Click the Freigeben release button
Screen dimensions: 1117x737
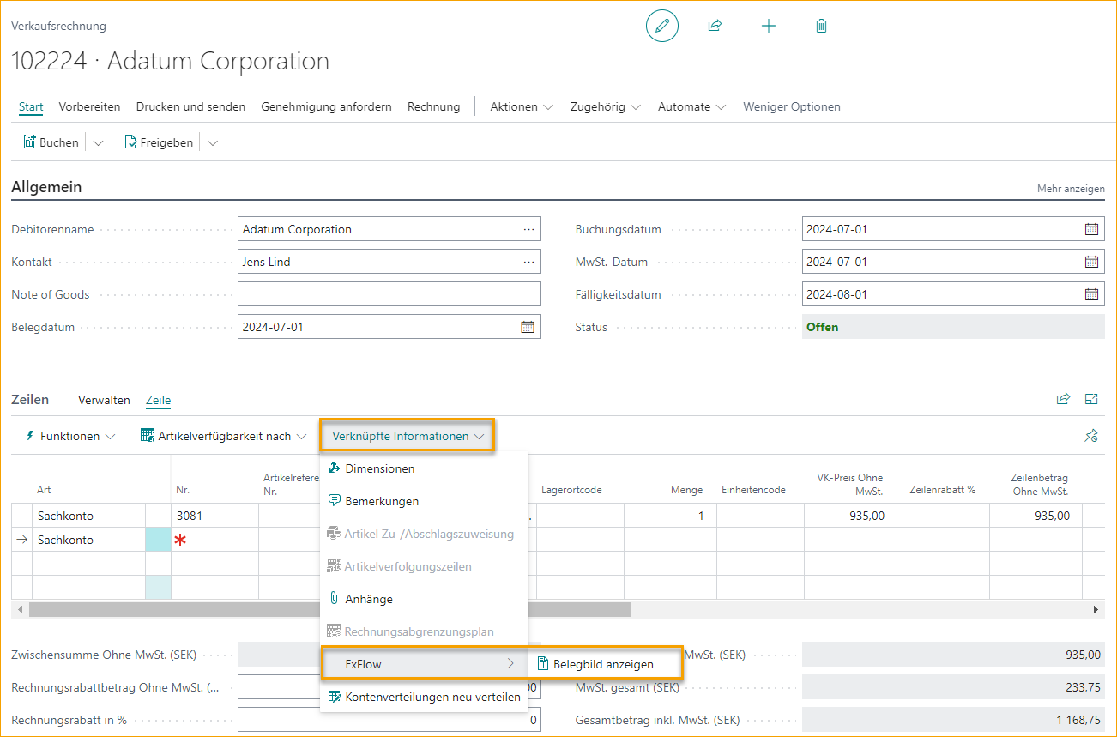[x=159, y=142]
